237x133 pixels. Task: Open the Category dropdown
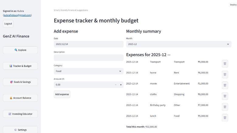pos(88,71)
